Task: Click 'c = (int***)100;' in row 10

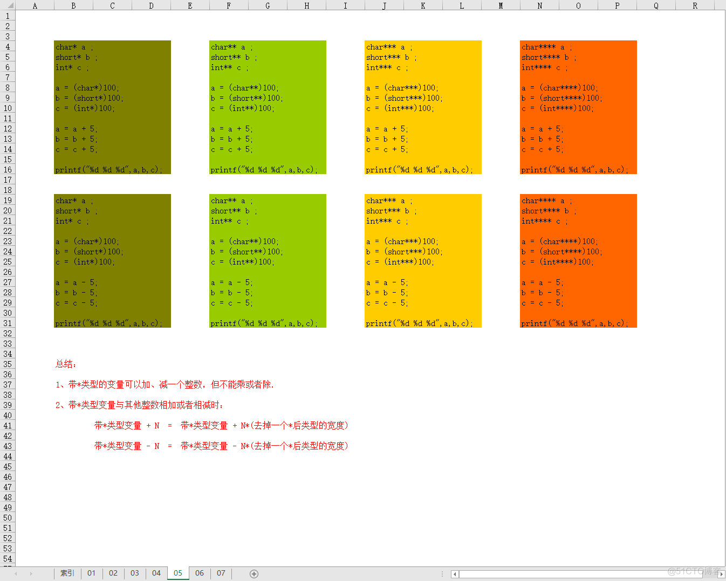Action: pos(400,108)
